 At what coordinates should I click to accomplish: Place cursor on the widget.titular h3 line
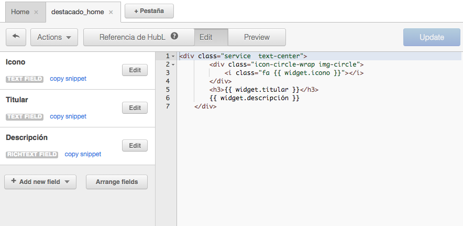click(263, 90)
